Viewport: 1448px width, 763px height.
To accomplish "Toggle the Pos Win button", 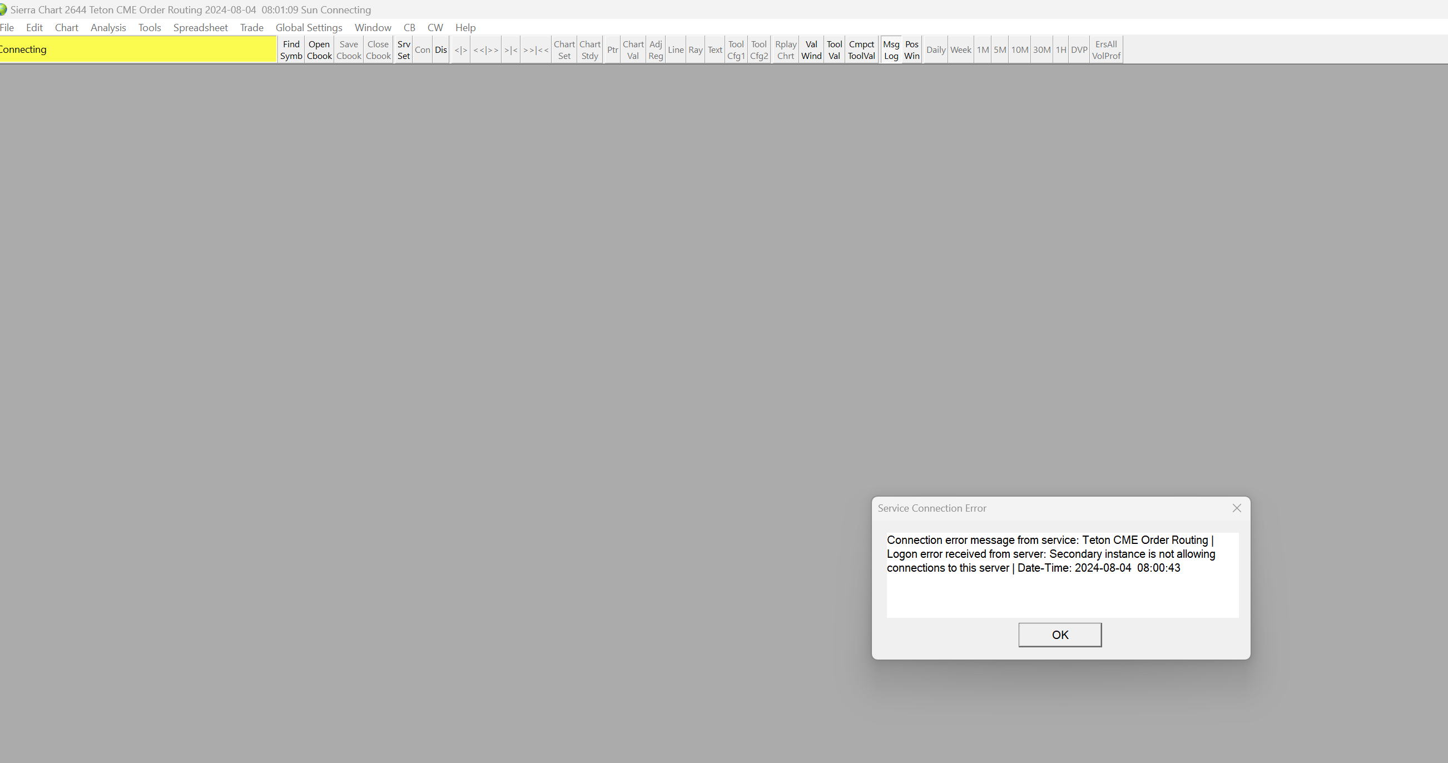I will point(911,50).
